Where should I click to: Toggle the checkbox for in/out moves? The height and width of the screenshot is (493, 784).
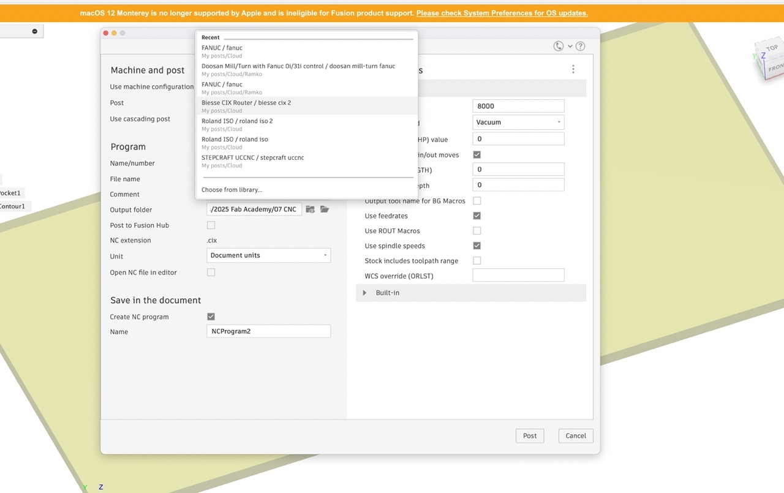click(x=477, y=155)
